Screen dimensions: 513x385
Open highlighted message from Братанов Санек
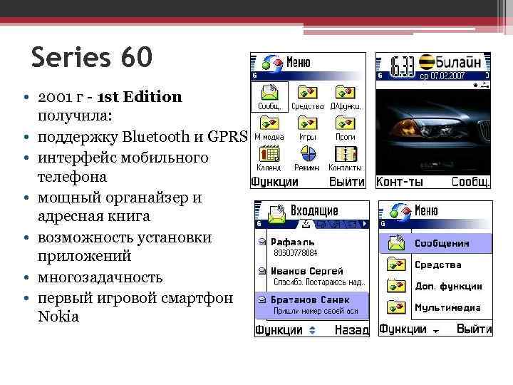(312, 305)
